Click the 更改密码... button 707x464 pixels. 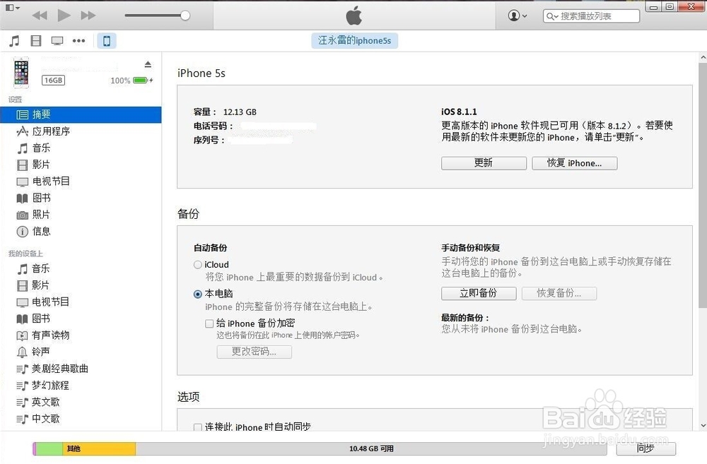[255, 352]
